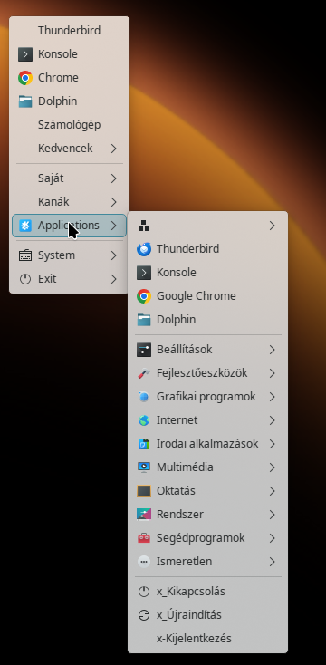Click the Oktatás blackboard icon
Viewport: 326px width, 665px height.
click(x=144, y=491)
